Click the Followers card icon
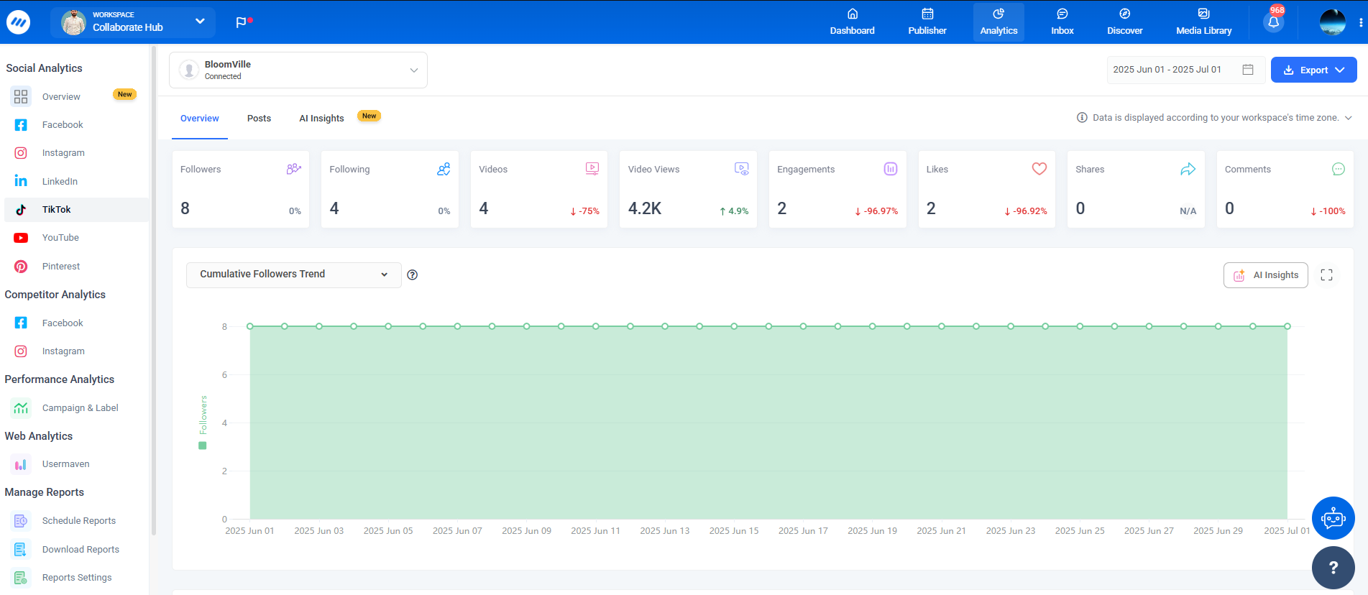The height and width of the screenshot is (595, 1368). 293,169
